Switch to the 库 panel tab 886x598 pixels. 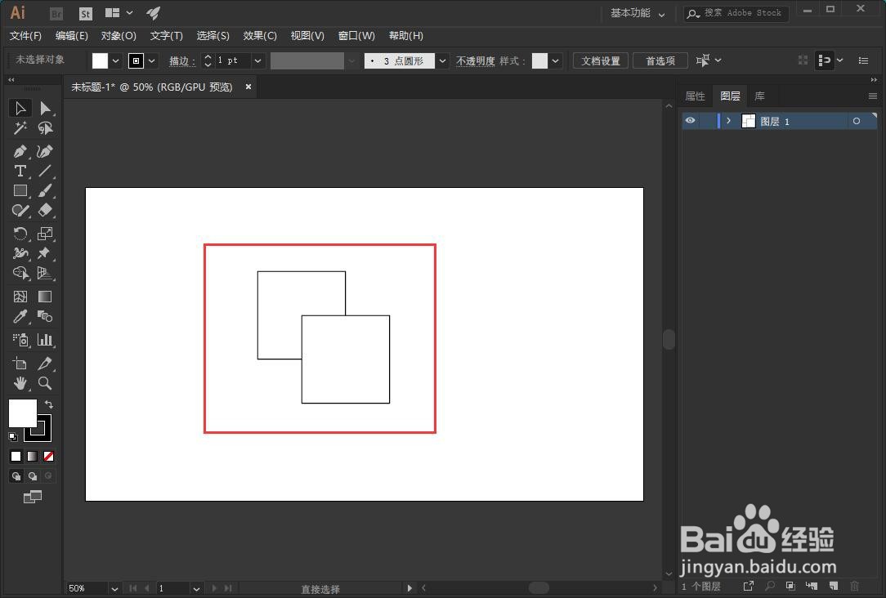click(759, 96)
